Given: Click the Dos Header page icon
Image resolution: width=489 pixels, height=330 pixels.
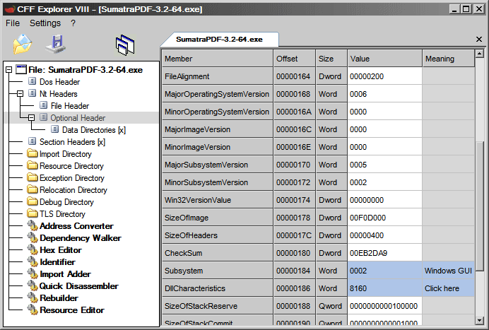Looking at the screenshot, I should point(32,81).
